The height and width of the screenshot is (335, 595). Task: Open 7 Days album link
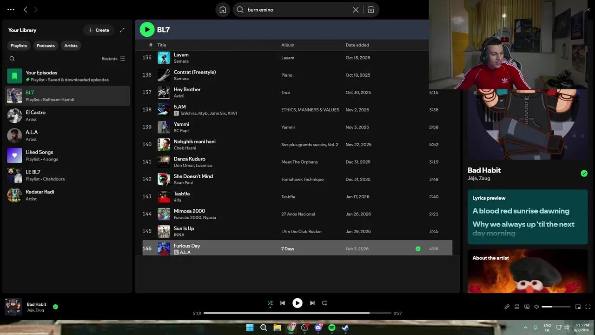pyautogui.click(x=288, y=249)
